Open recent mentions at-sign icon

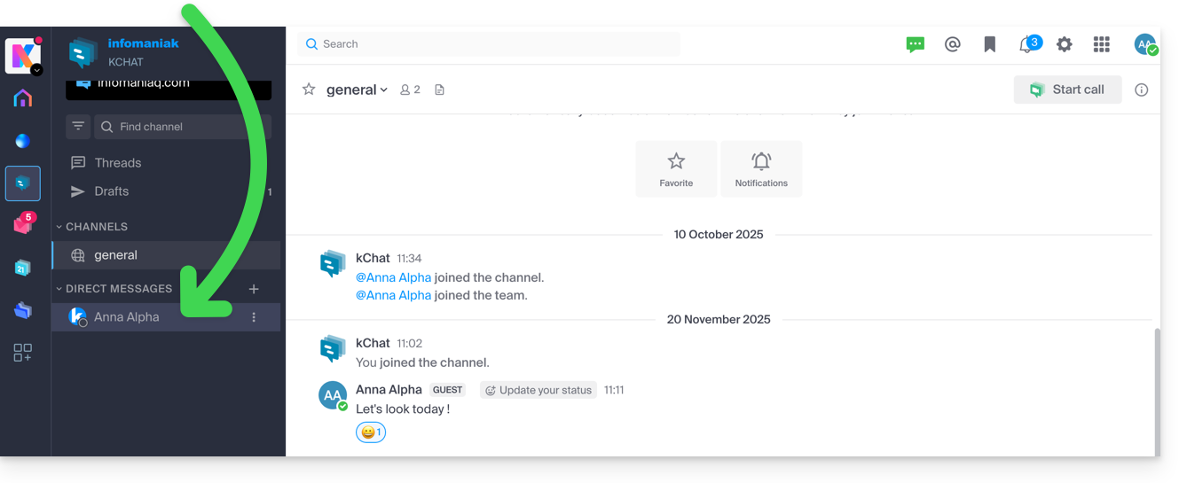953,44
